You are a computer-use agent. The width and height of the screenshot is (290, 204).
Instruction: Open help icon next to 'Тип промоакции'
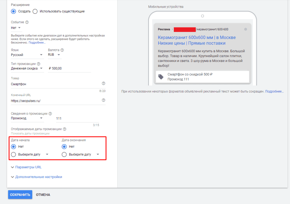pos(39,64)
